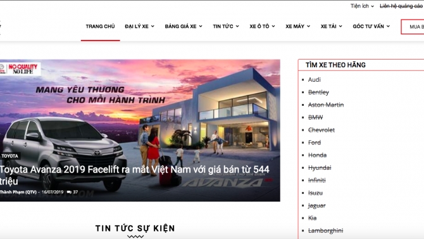
Task: Click the comments icon showing 37
Action: coord(72,192)
